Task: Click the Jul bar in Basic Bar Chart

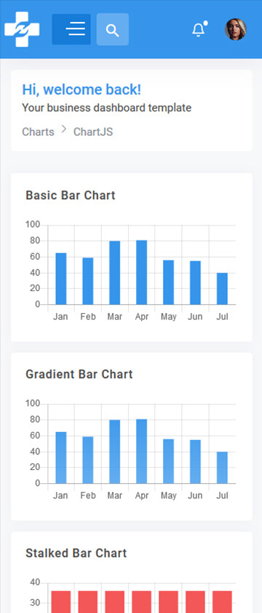Action: pyautogui.click(x=222, y=288)
